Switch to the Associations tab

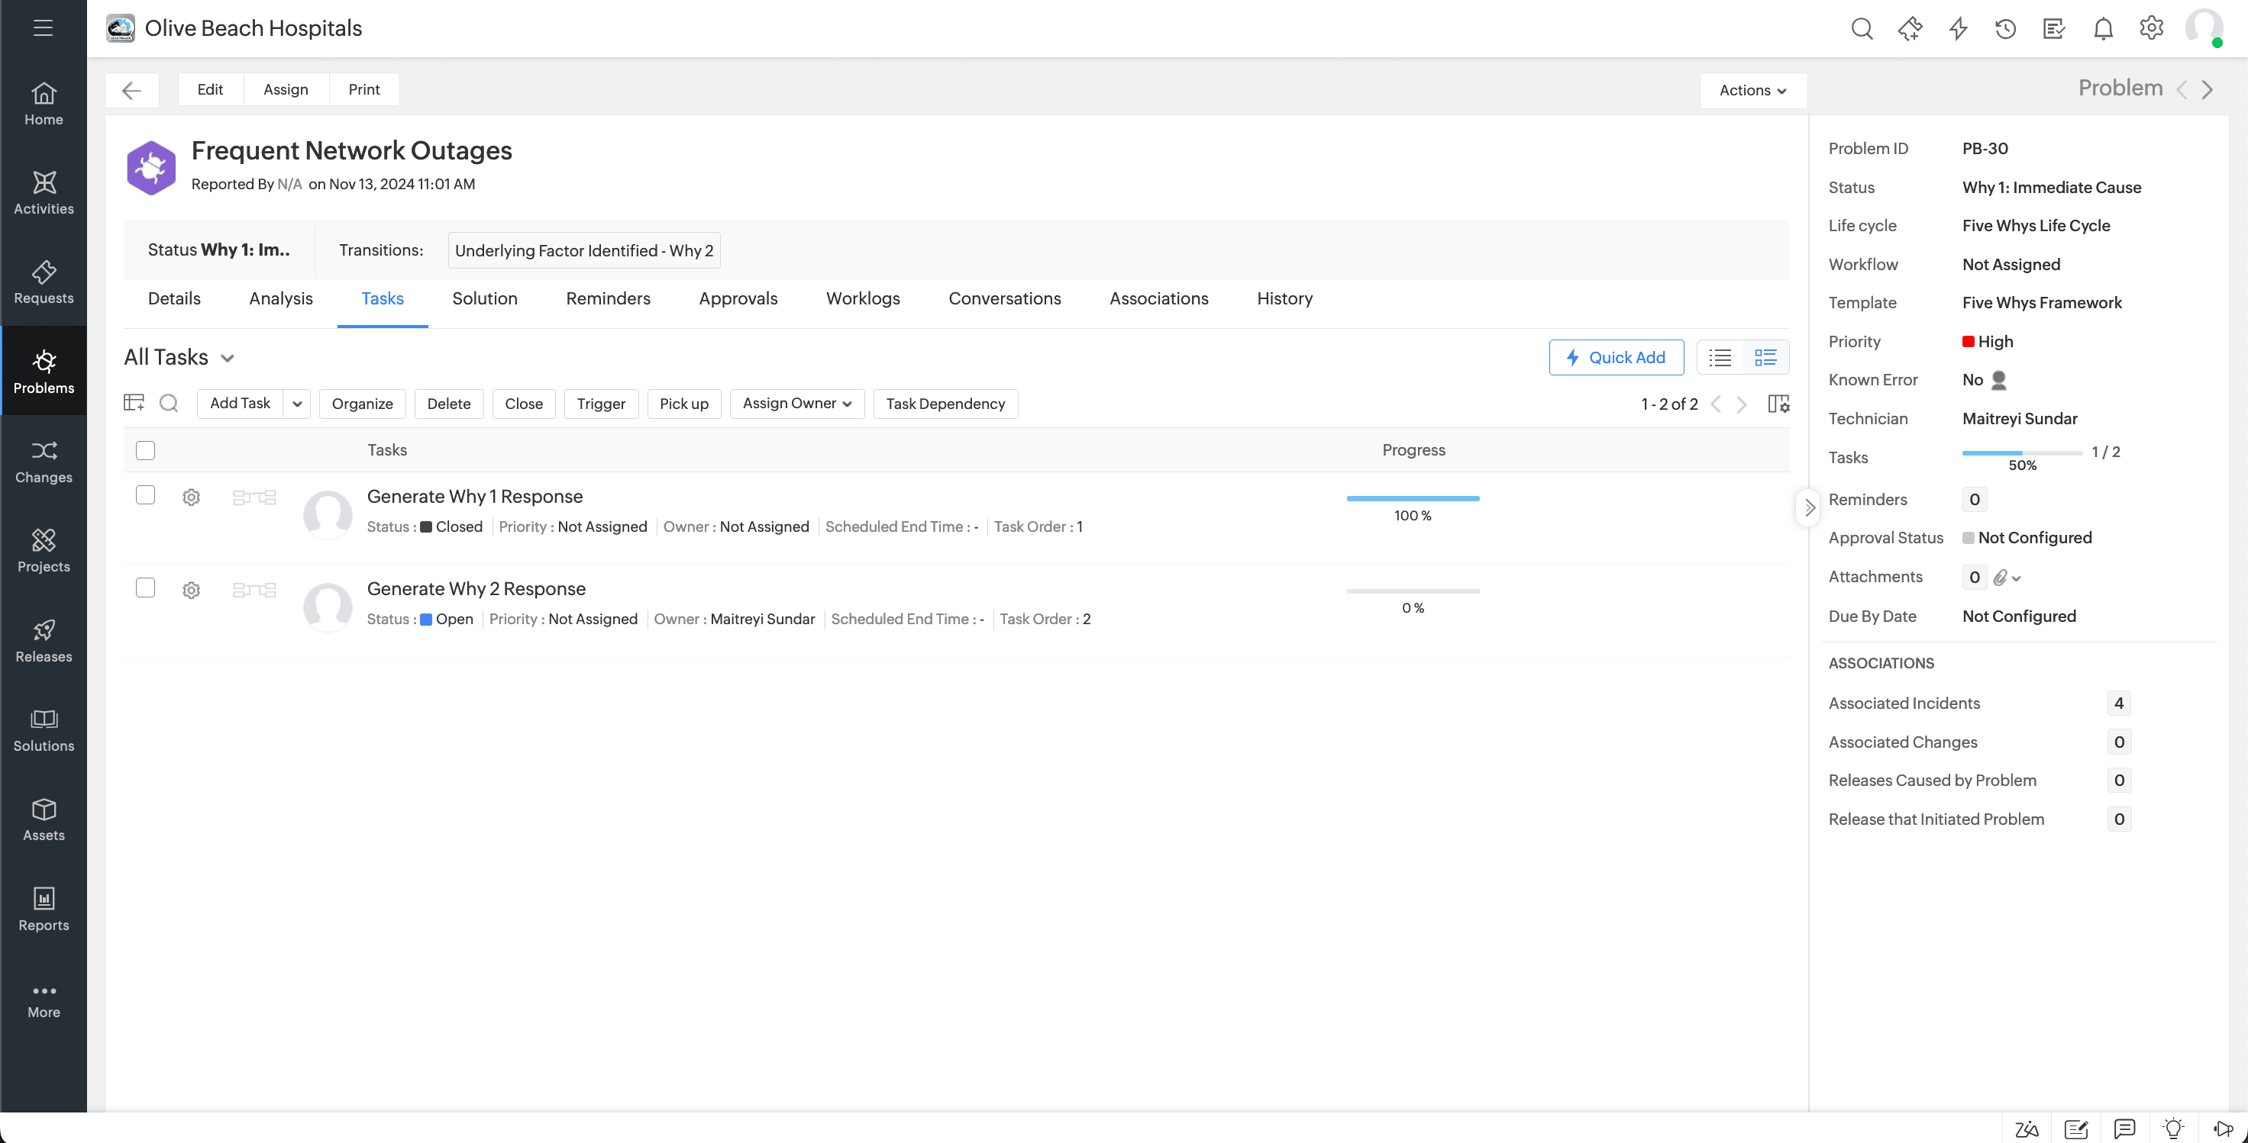[x=1159, y=298]
